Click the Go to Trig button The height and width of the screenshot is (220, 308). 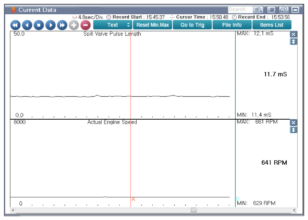pyautogui.click(x=192, y=25)
